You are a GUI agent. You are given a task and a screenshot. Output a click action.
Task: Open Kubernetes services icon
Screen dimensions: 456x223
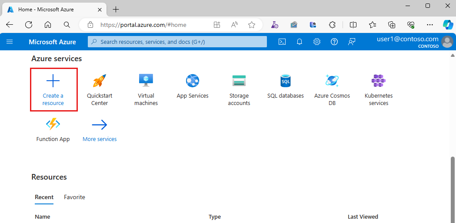[x=379, y=80]
